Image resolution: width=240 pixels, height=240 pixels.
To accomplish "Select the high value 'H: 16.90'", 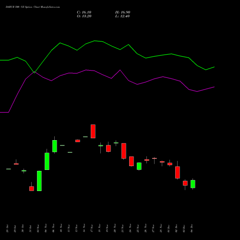I will 123,12.
